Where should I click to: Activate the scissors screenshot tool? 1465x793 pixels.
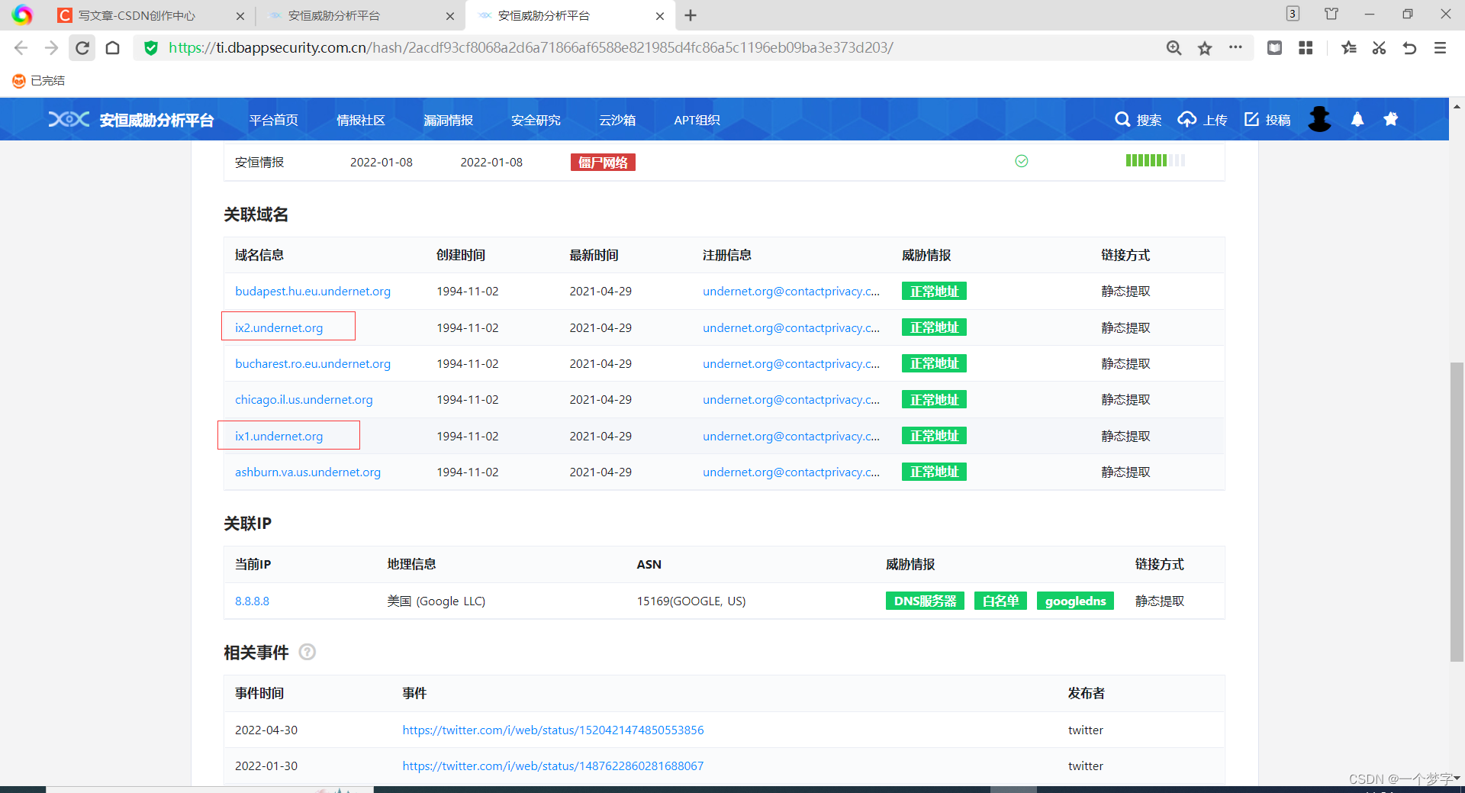(x=1379, y=48)
